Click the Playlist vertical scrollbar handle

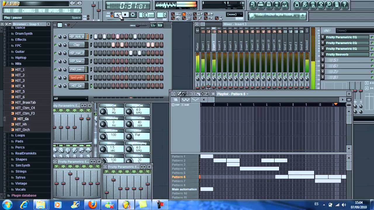349,119
